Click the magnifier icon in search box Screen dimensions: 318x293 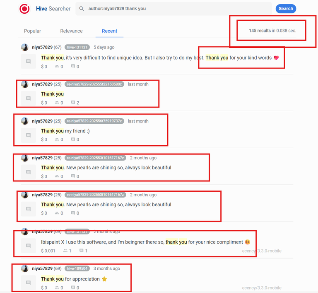(x=82, y=9)
